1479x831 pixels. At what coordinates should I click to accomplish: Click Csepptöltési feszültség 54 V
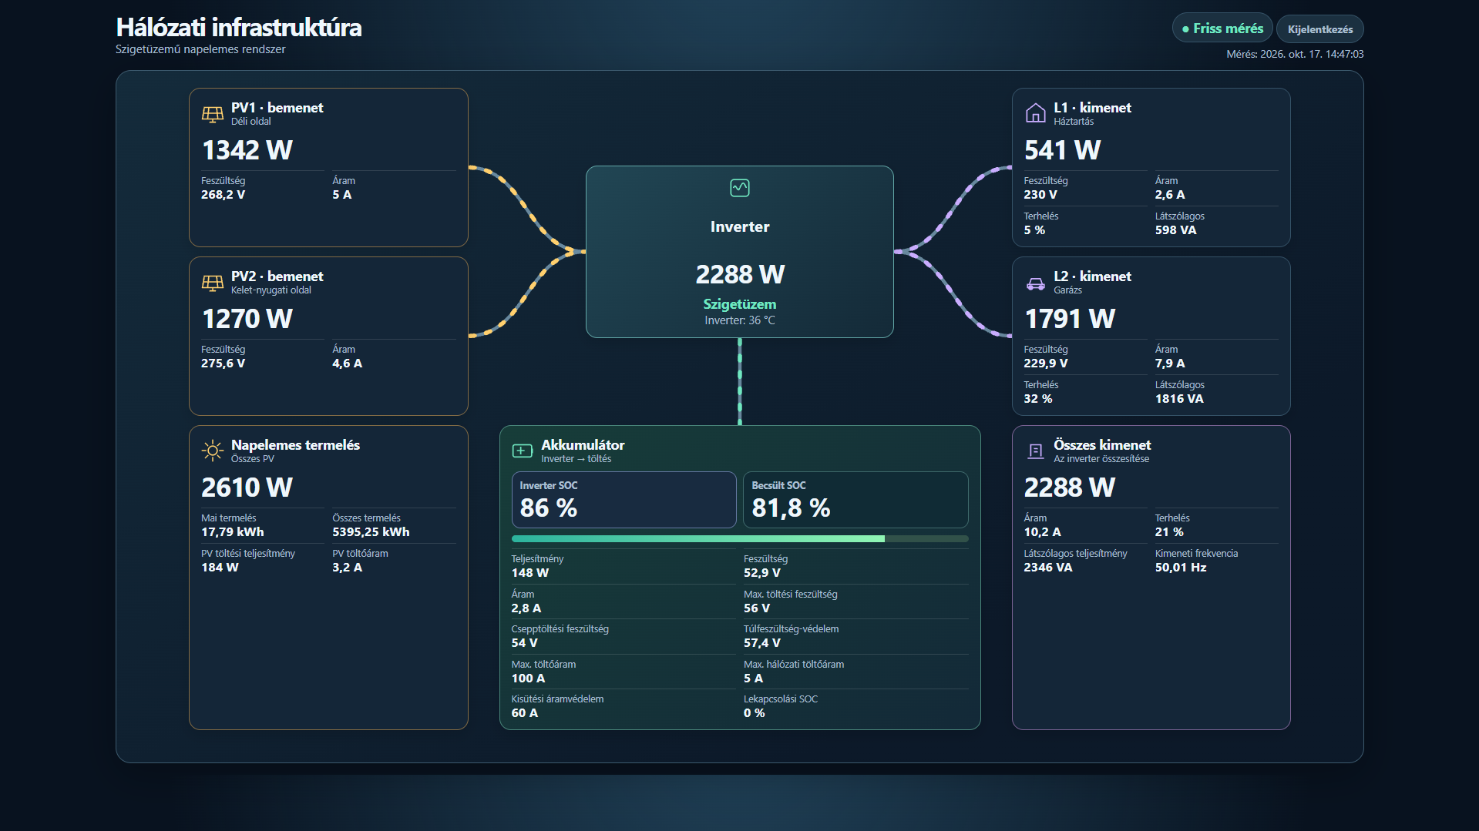[525, 643]
